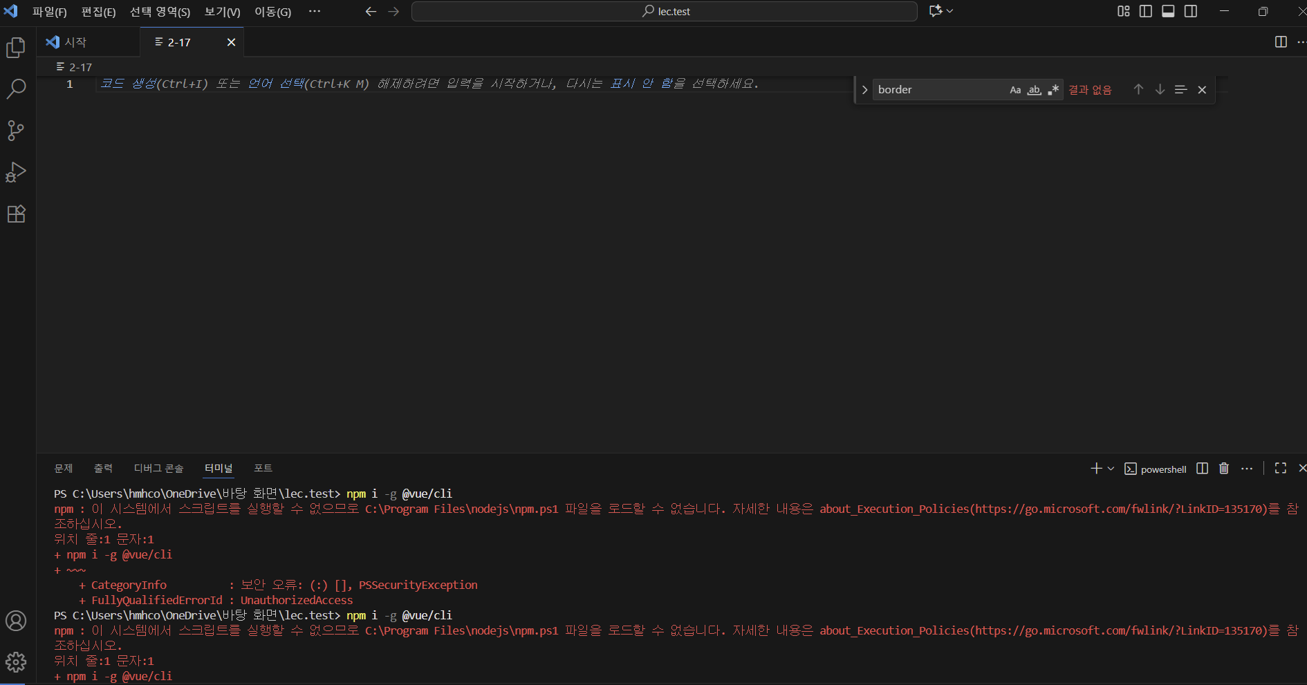Open the Search view in activity bar
Screen dimensions: 1307x685
16,88
